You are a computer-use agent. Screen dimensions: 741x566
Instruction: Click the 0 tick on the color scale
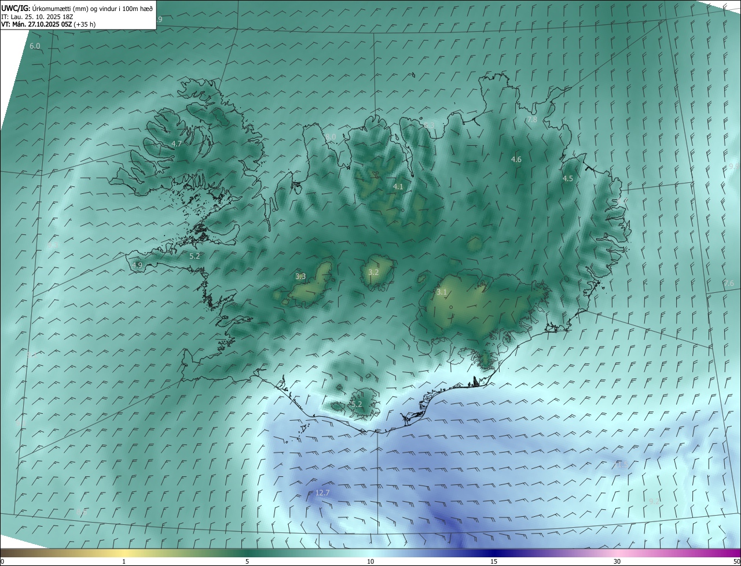click(2, 561)
